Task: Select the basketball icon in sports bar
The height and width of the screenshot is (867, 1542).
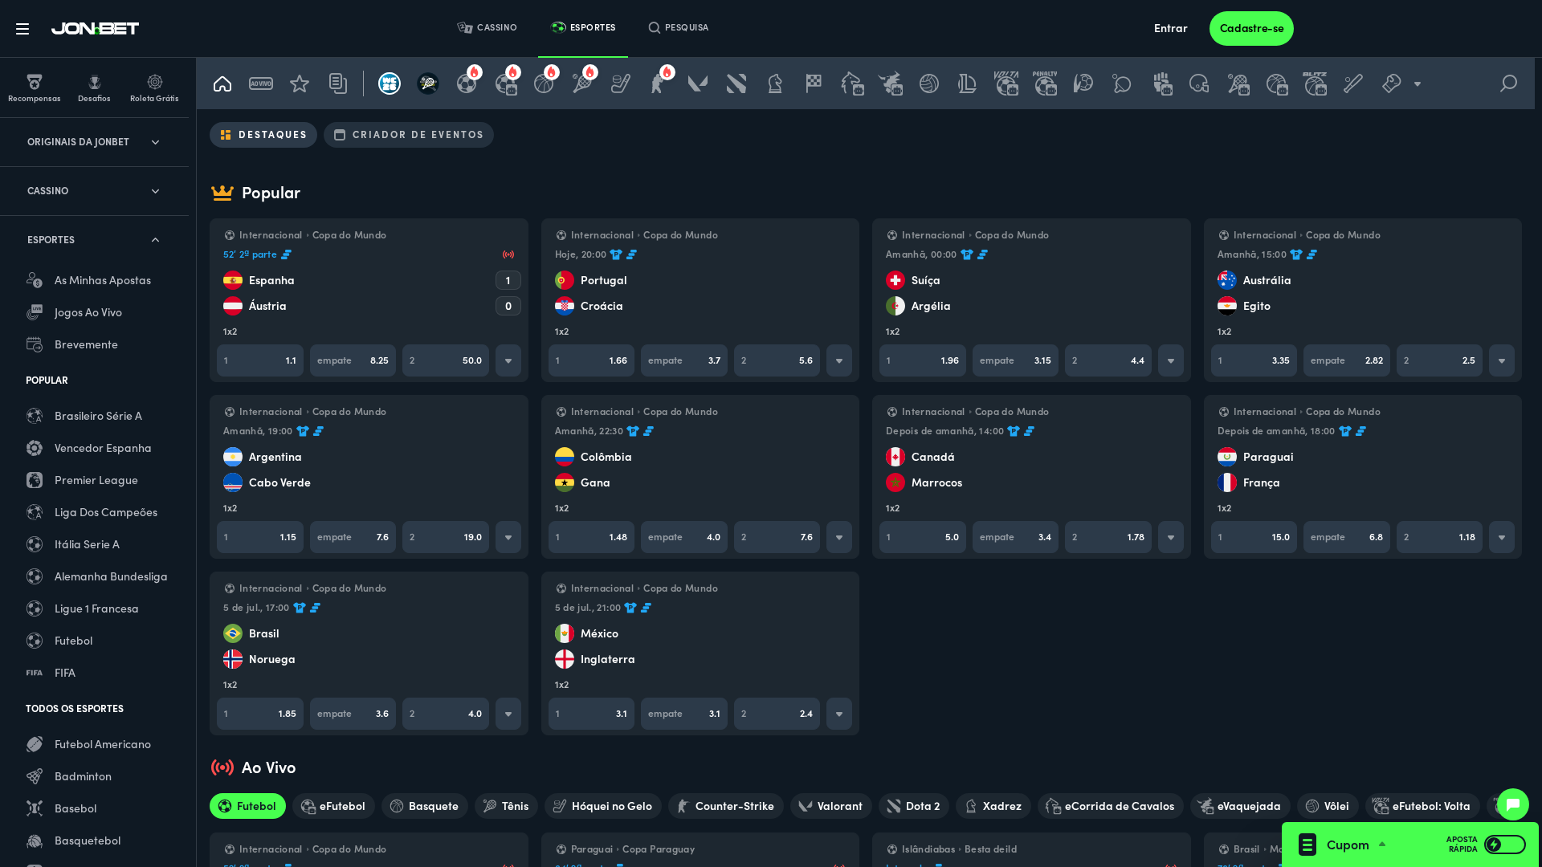Action: click(x=544, y=83)
